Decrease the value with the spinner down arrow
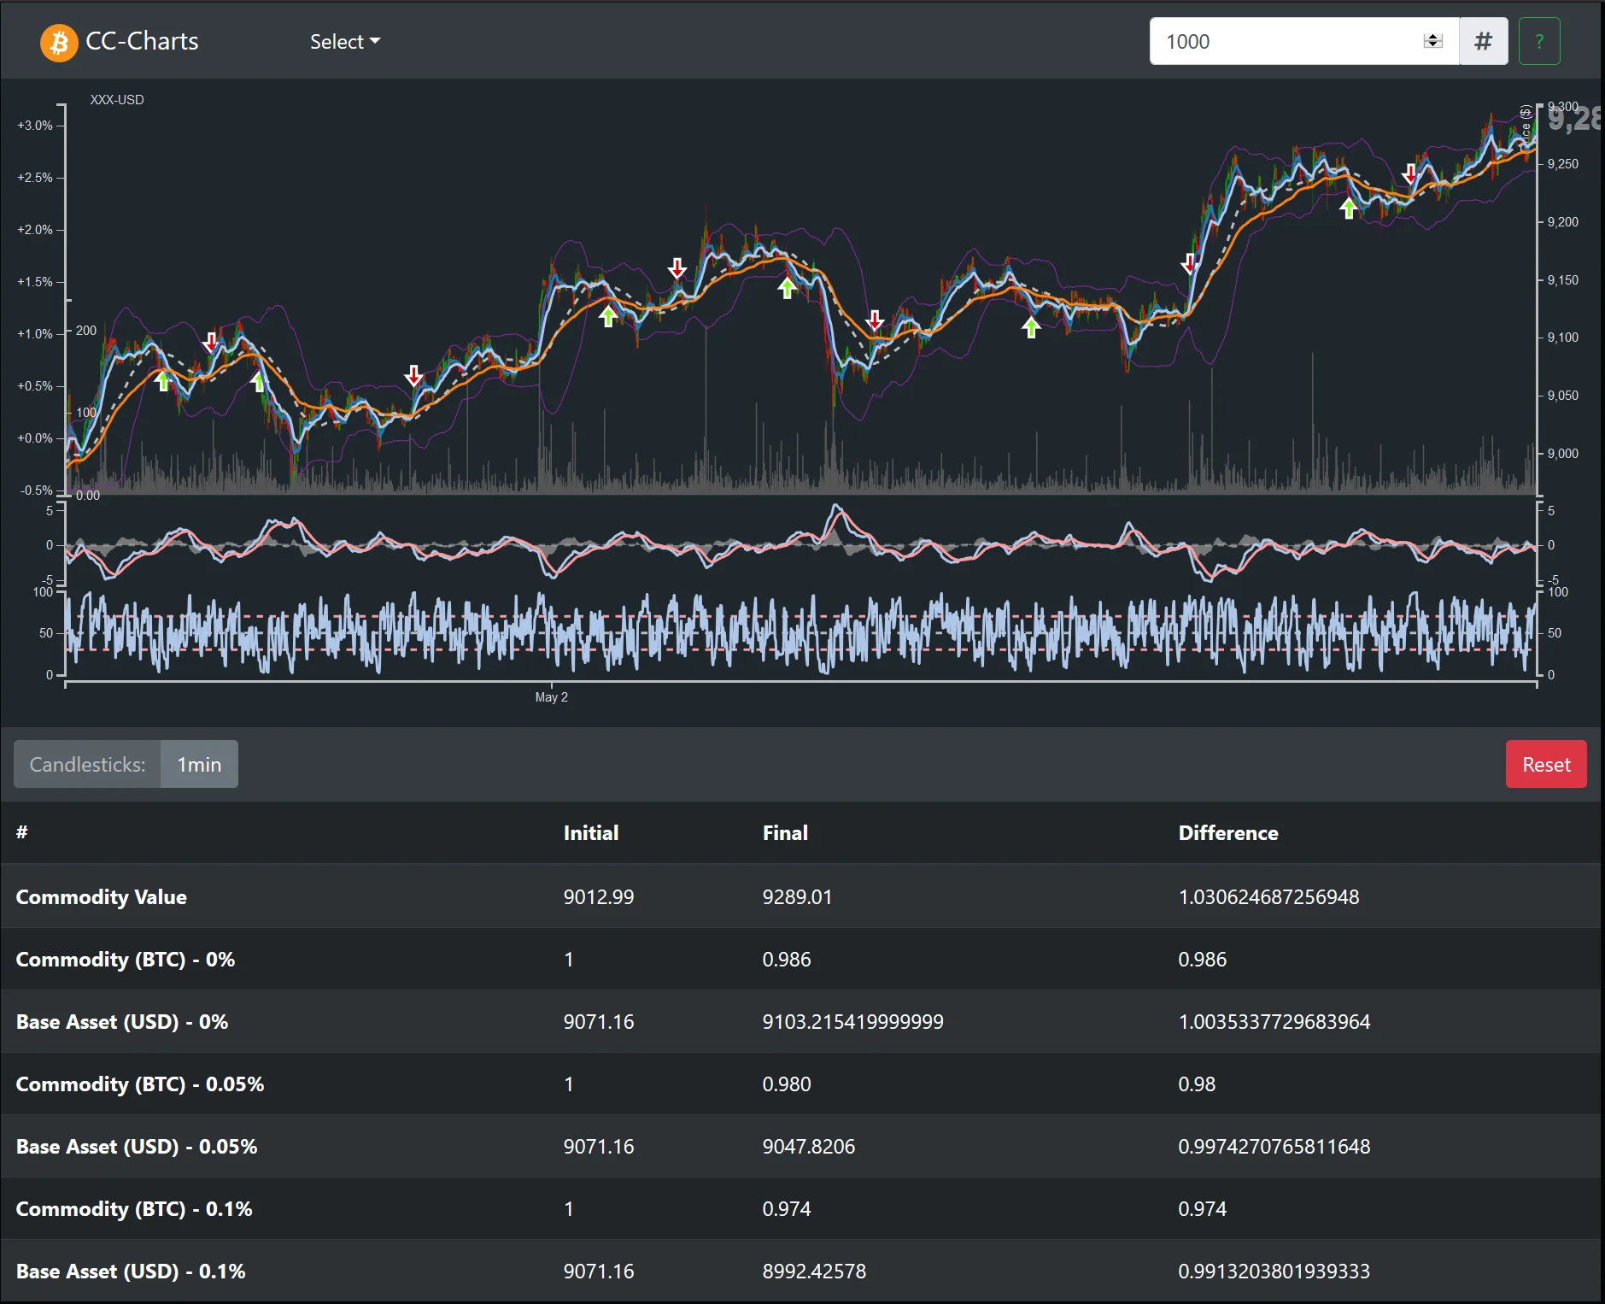 click(1432, 46)
